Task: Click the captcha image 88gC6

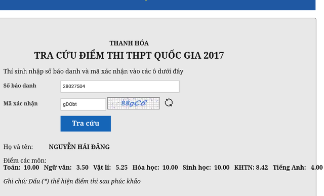Action: 134,103
